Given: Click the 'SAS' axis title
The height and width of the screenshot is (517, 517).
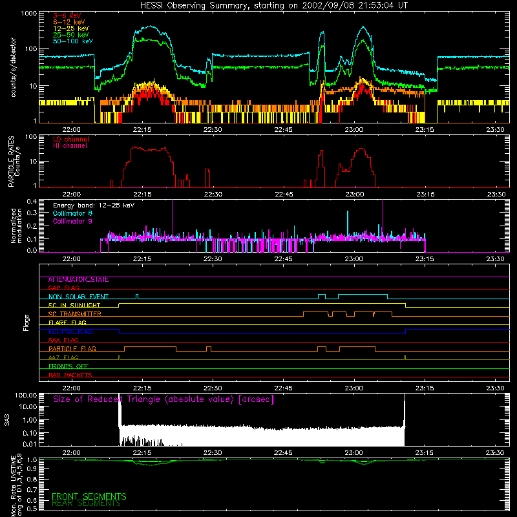Looking at the screenshot, I should pos(7,420).
